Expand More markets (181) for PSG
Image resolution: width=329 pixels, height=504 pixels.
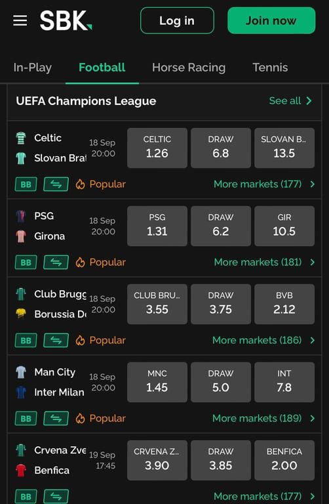(265, 262)
